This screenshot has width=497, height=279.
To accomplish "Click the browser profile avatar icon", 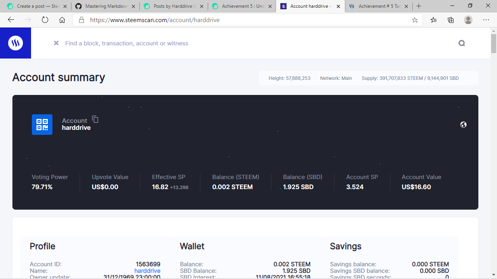I will click(x=468, y=20).
